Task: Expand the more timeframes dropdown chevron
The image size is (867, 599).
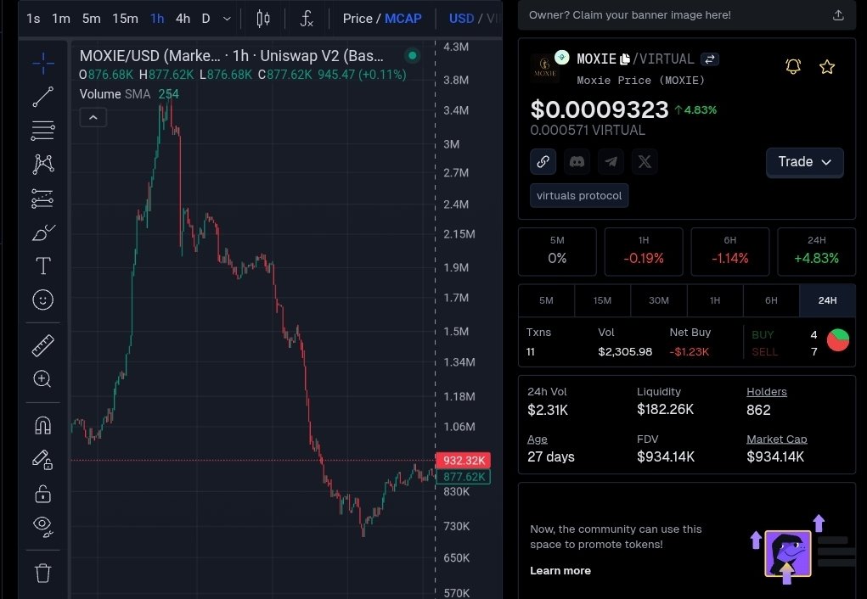Action: (227, 19)
